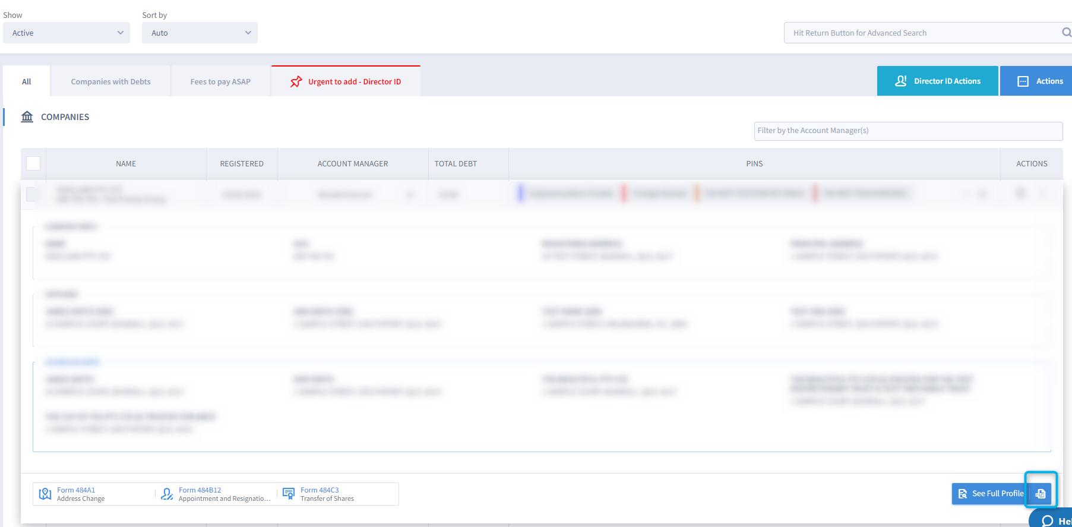Click the search magnifier icon
The height and width of the screenshot is (527, 1072).
point(1066,33)
